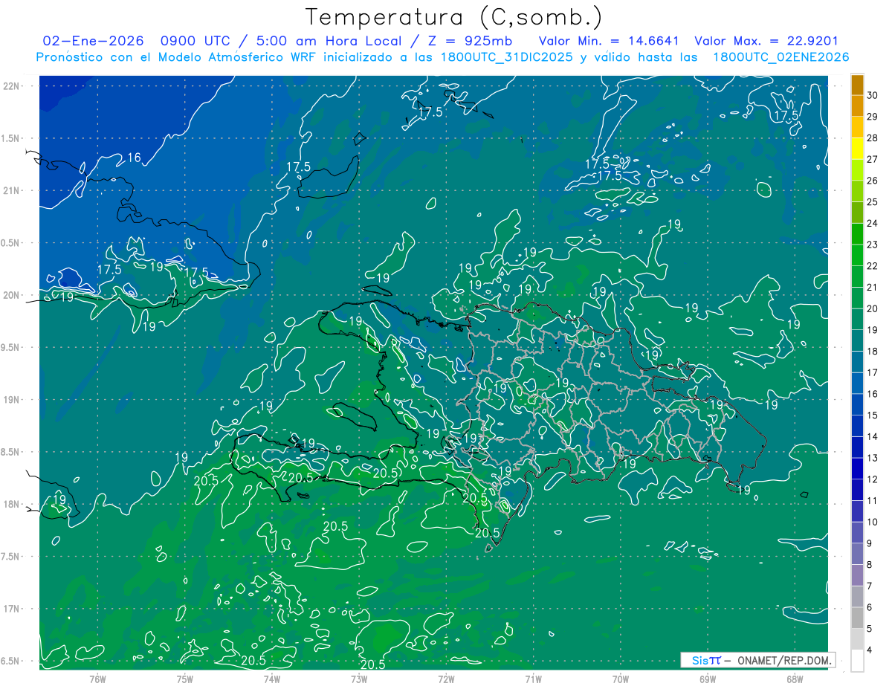Click the '70W' longitude axis label

(621, 679)
